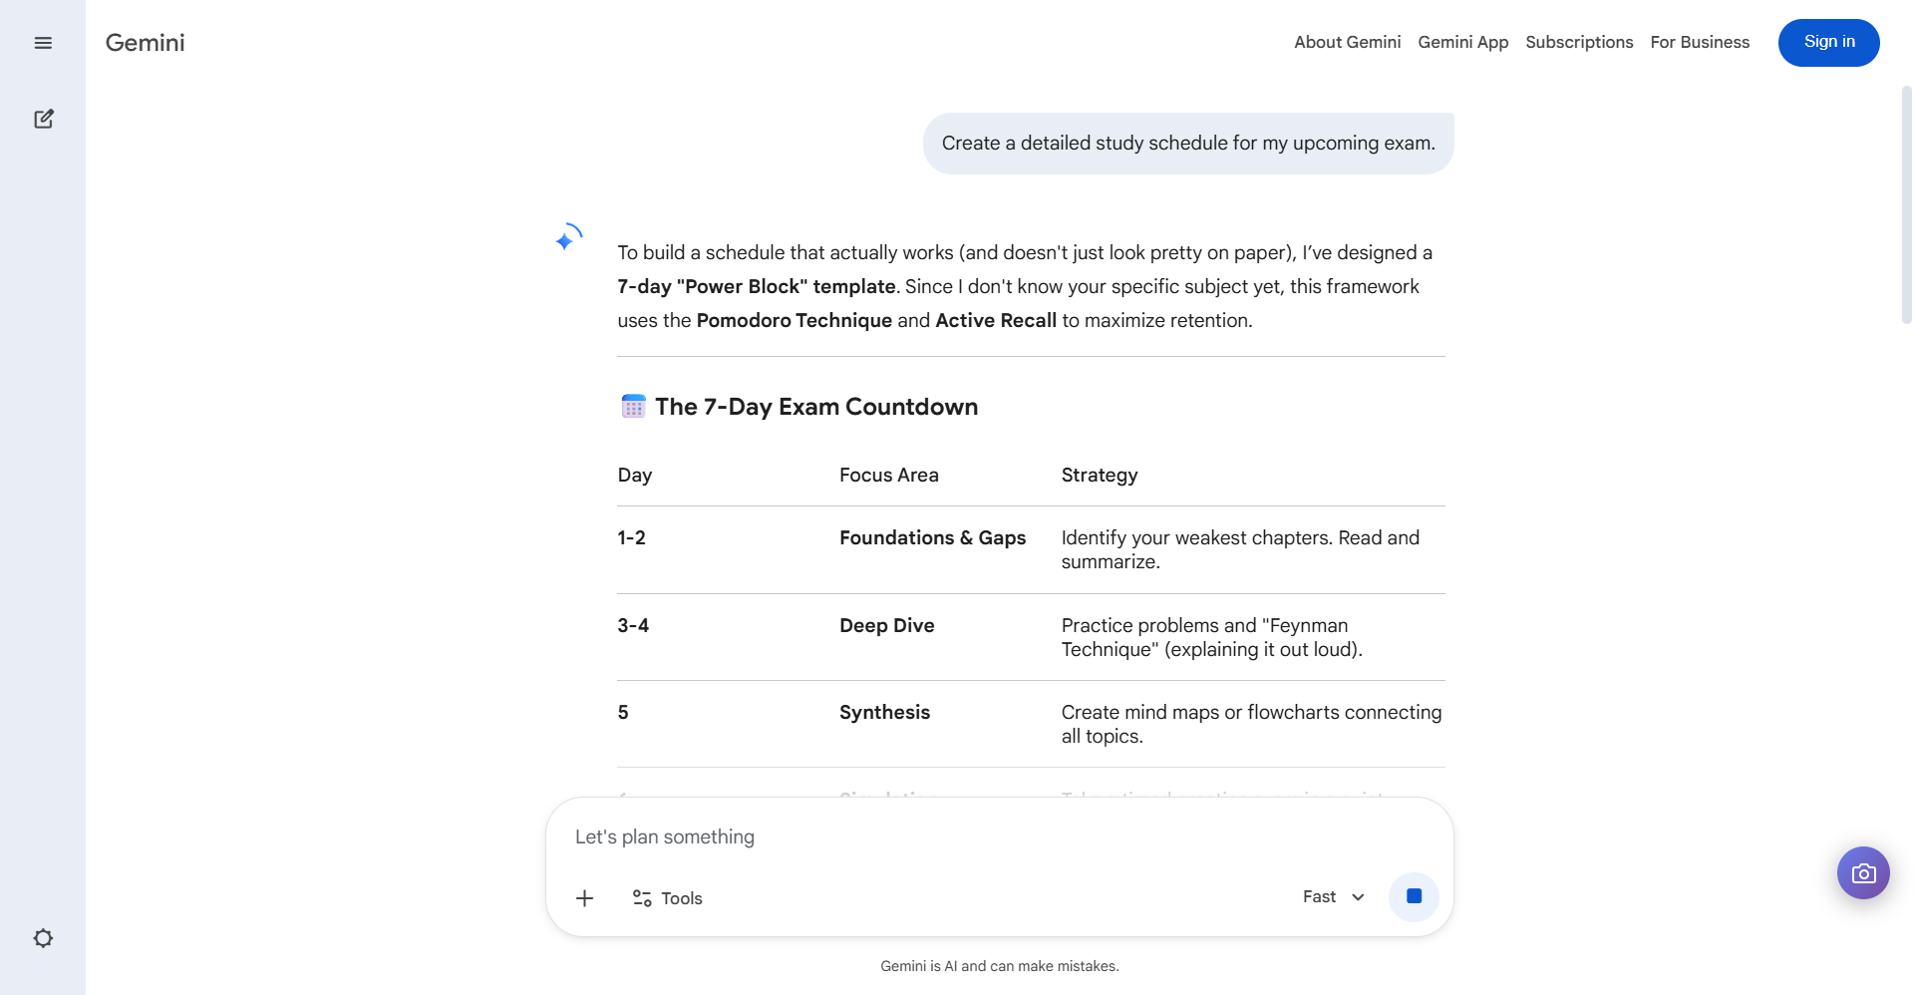Open the Tools options
This screenshot has width=1914, height=995.
pos(668,898)
